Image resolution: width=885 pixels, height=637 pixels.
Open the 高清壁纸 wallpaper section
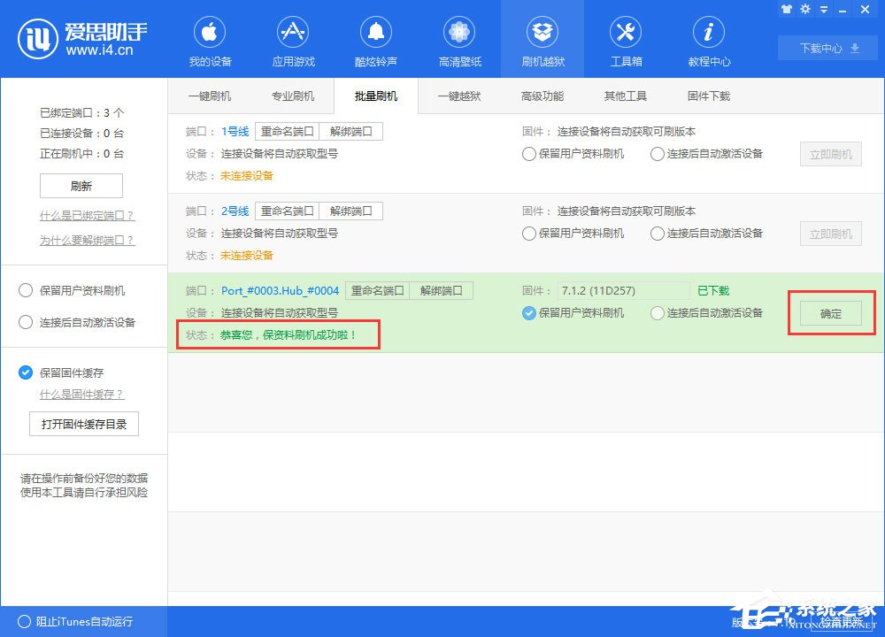pos(459,39)
